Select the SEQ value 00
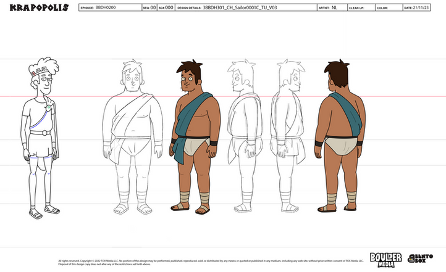 [153, 7]
